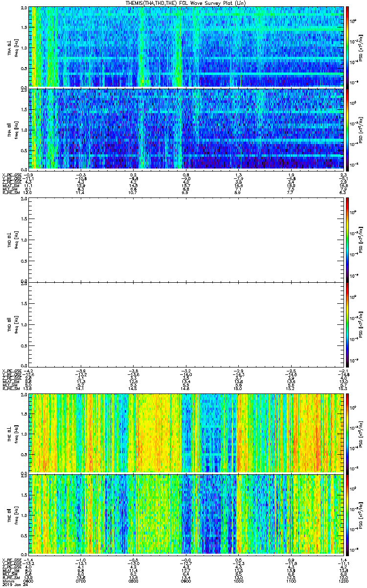
Task: Click the 0700 time tick label
Action: (x=80, y=581)
